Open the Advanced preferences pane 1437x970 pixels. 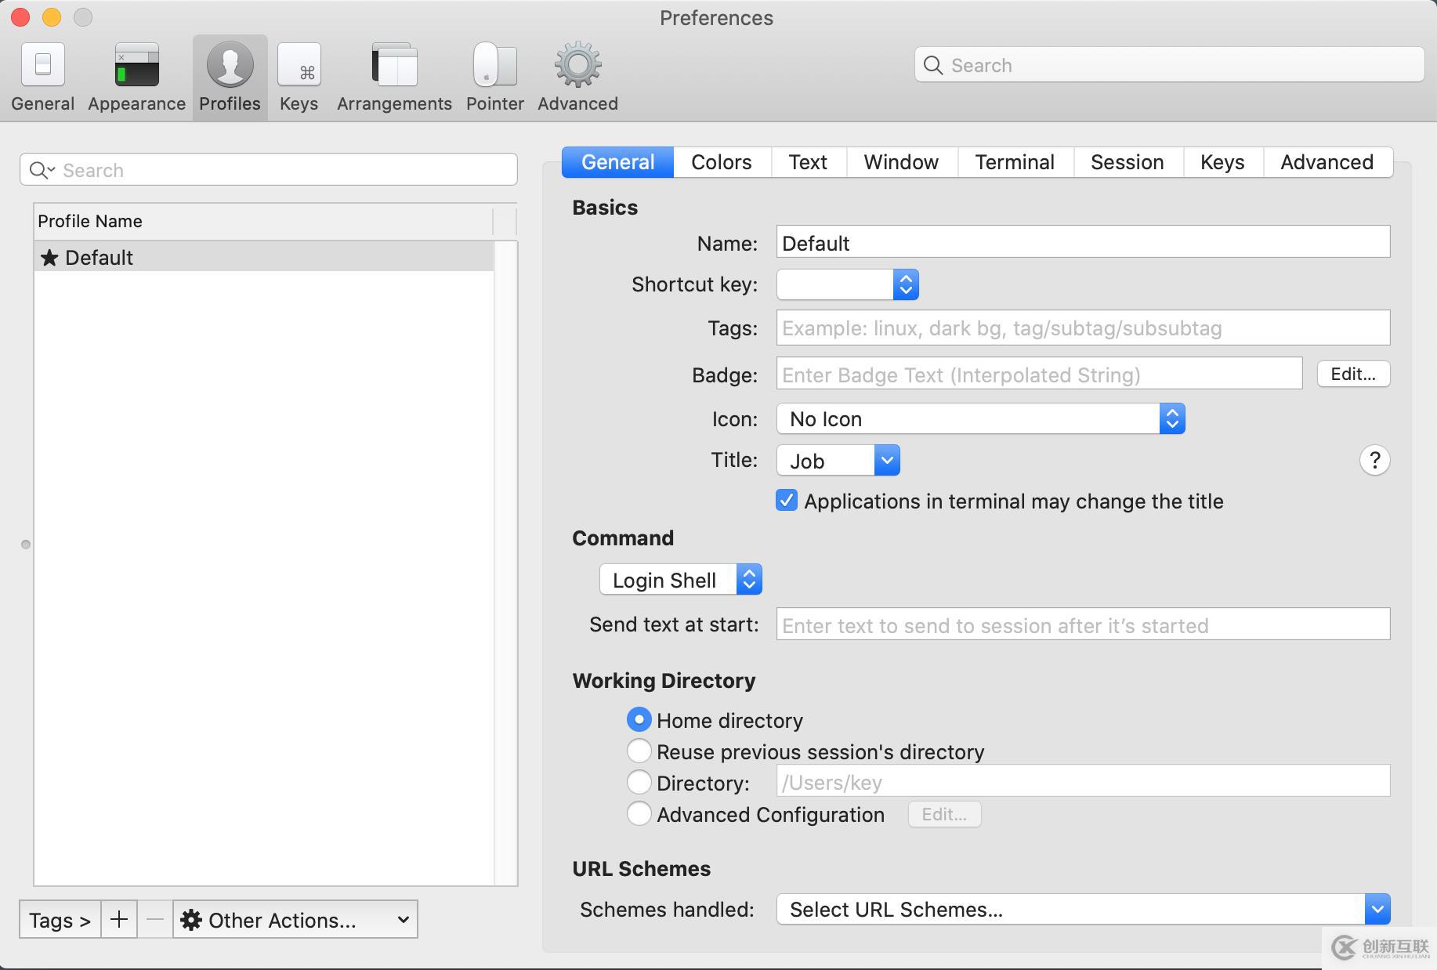coord(577,74)
